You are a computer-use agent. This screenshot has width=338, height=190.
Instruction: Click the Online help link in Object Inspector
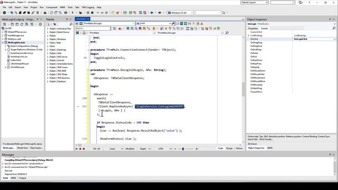pos(253,137)
